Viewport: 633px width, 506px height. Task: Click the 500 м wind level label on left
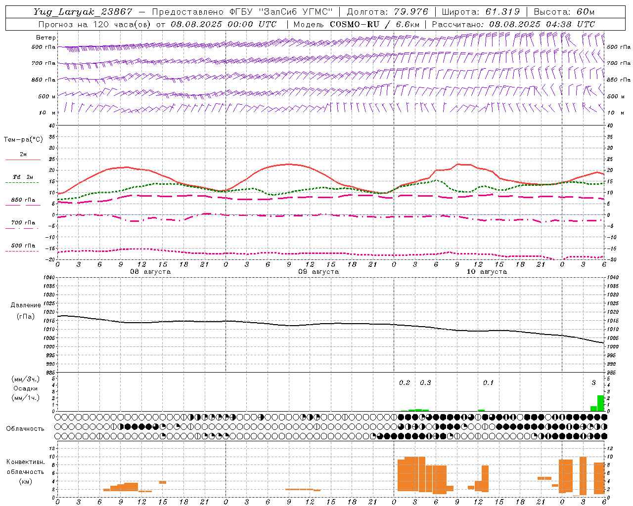[46, 96]
